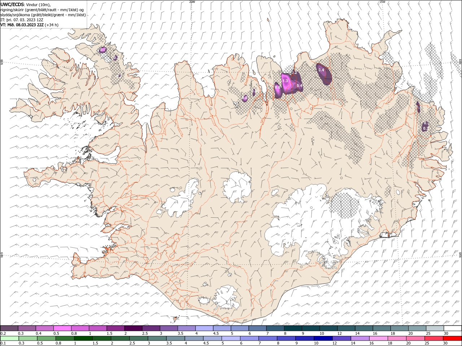462x346 pixels.
Task: Select the dark teal swatch at 8, upper scale
Action: click(293, 328)
